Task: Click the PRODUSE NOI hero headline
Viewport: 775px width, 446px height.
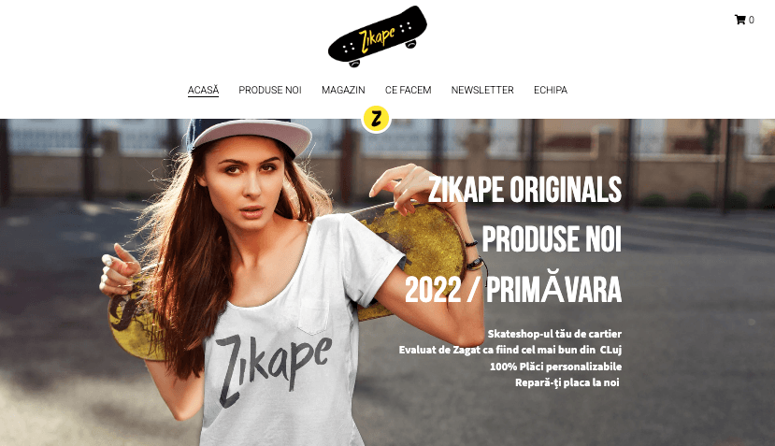Action: [x=553, y=239]
